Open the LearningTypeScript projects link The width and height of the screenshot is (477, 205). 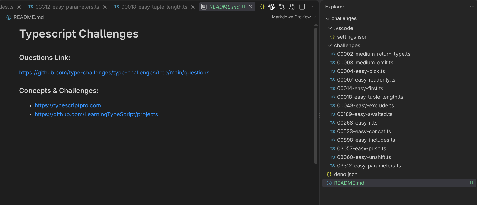[96, 114]
